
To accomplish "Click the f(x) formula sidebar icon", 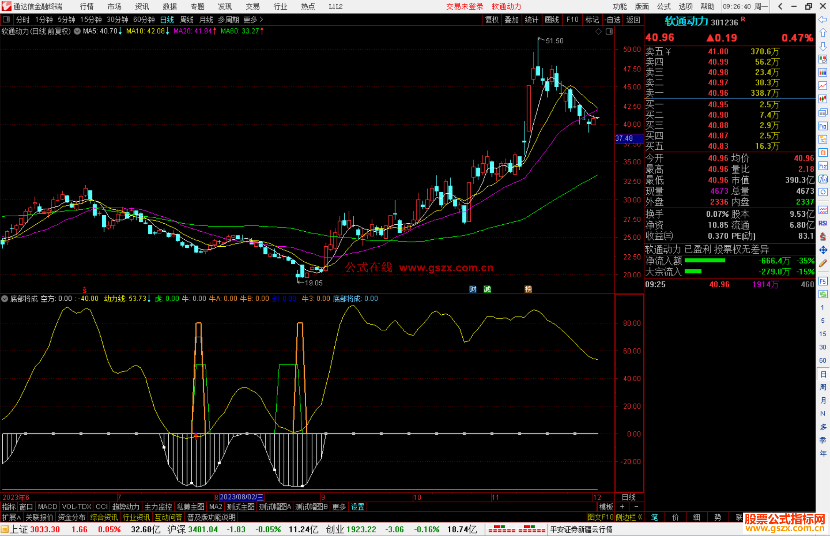I will click(x=823, y=179).
